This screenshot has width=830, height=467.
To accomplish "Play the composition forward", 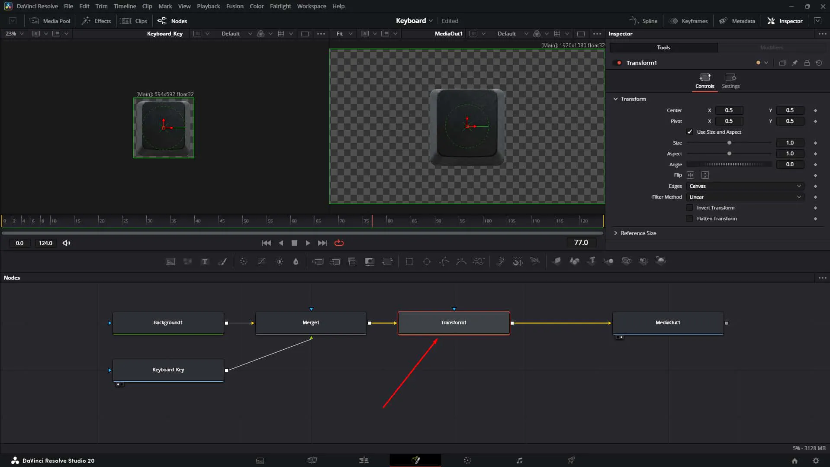I will tap(308, 243).
